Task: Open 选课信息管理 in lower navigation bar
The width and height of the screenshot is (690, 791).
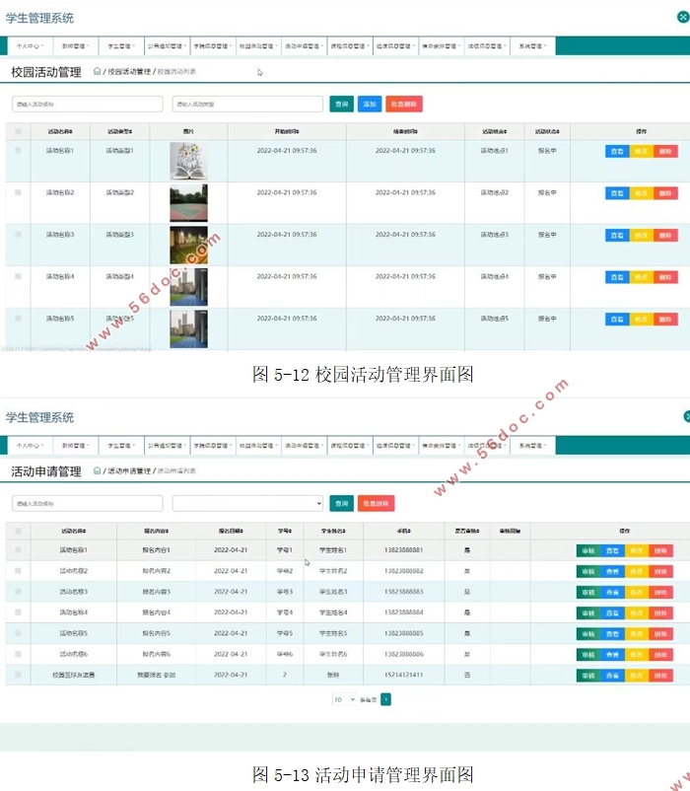Action: click(395, 446)
